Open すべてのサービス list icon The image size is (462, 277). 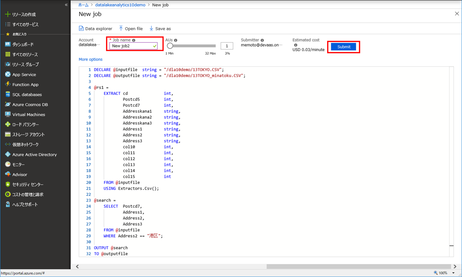click(8, 24)
